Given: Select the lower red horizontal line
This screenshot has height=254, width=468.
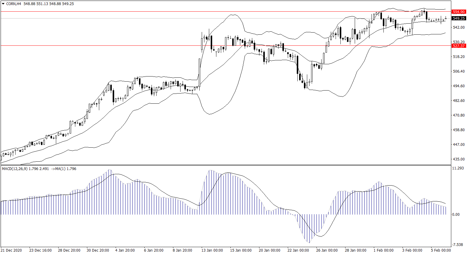Looking at the screenshot, I should [x=120, y=46].
